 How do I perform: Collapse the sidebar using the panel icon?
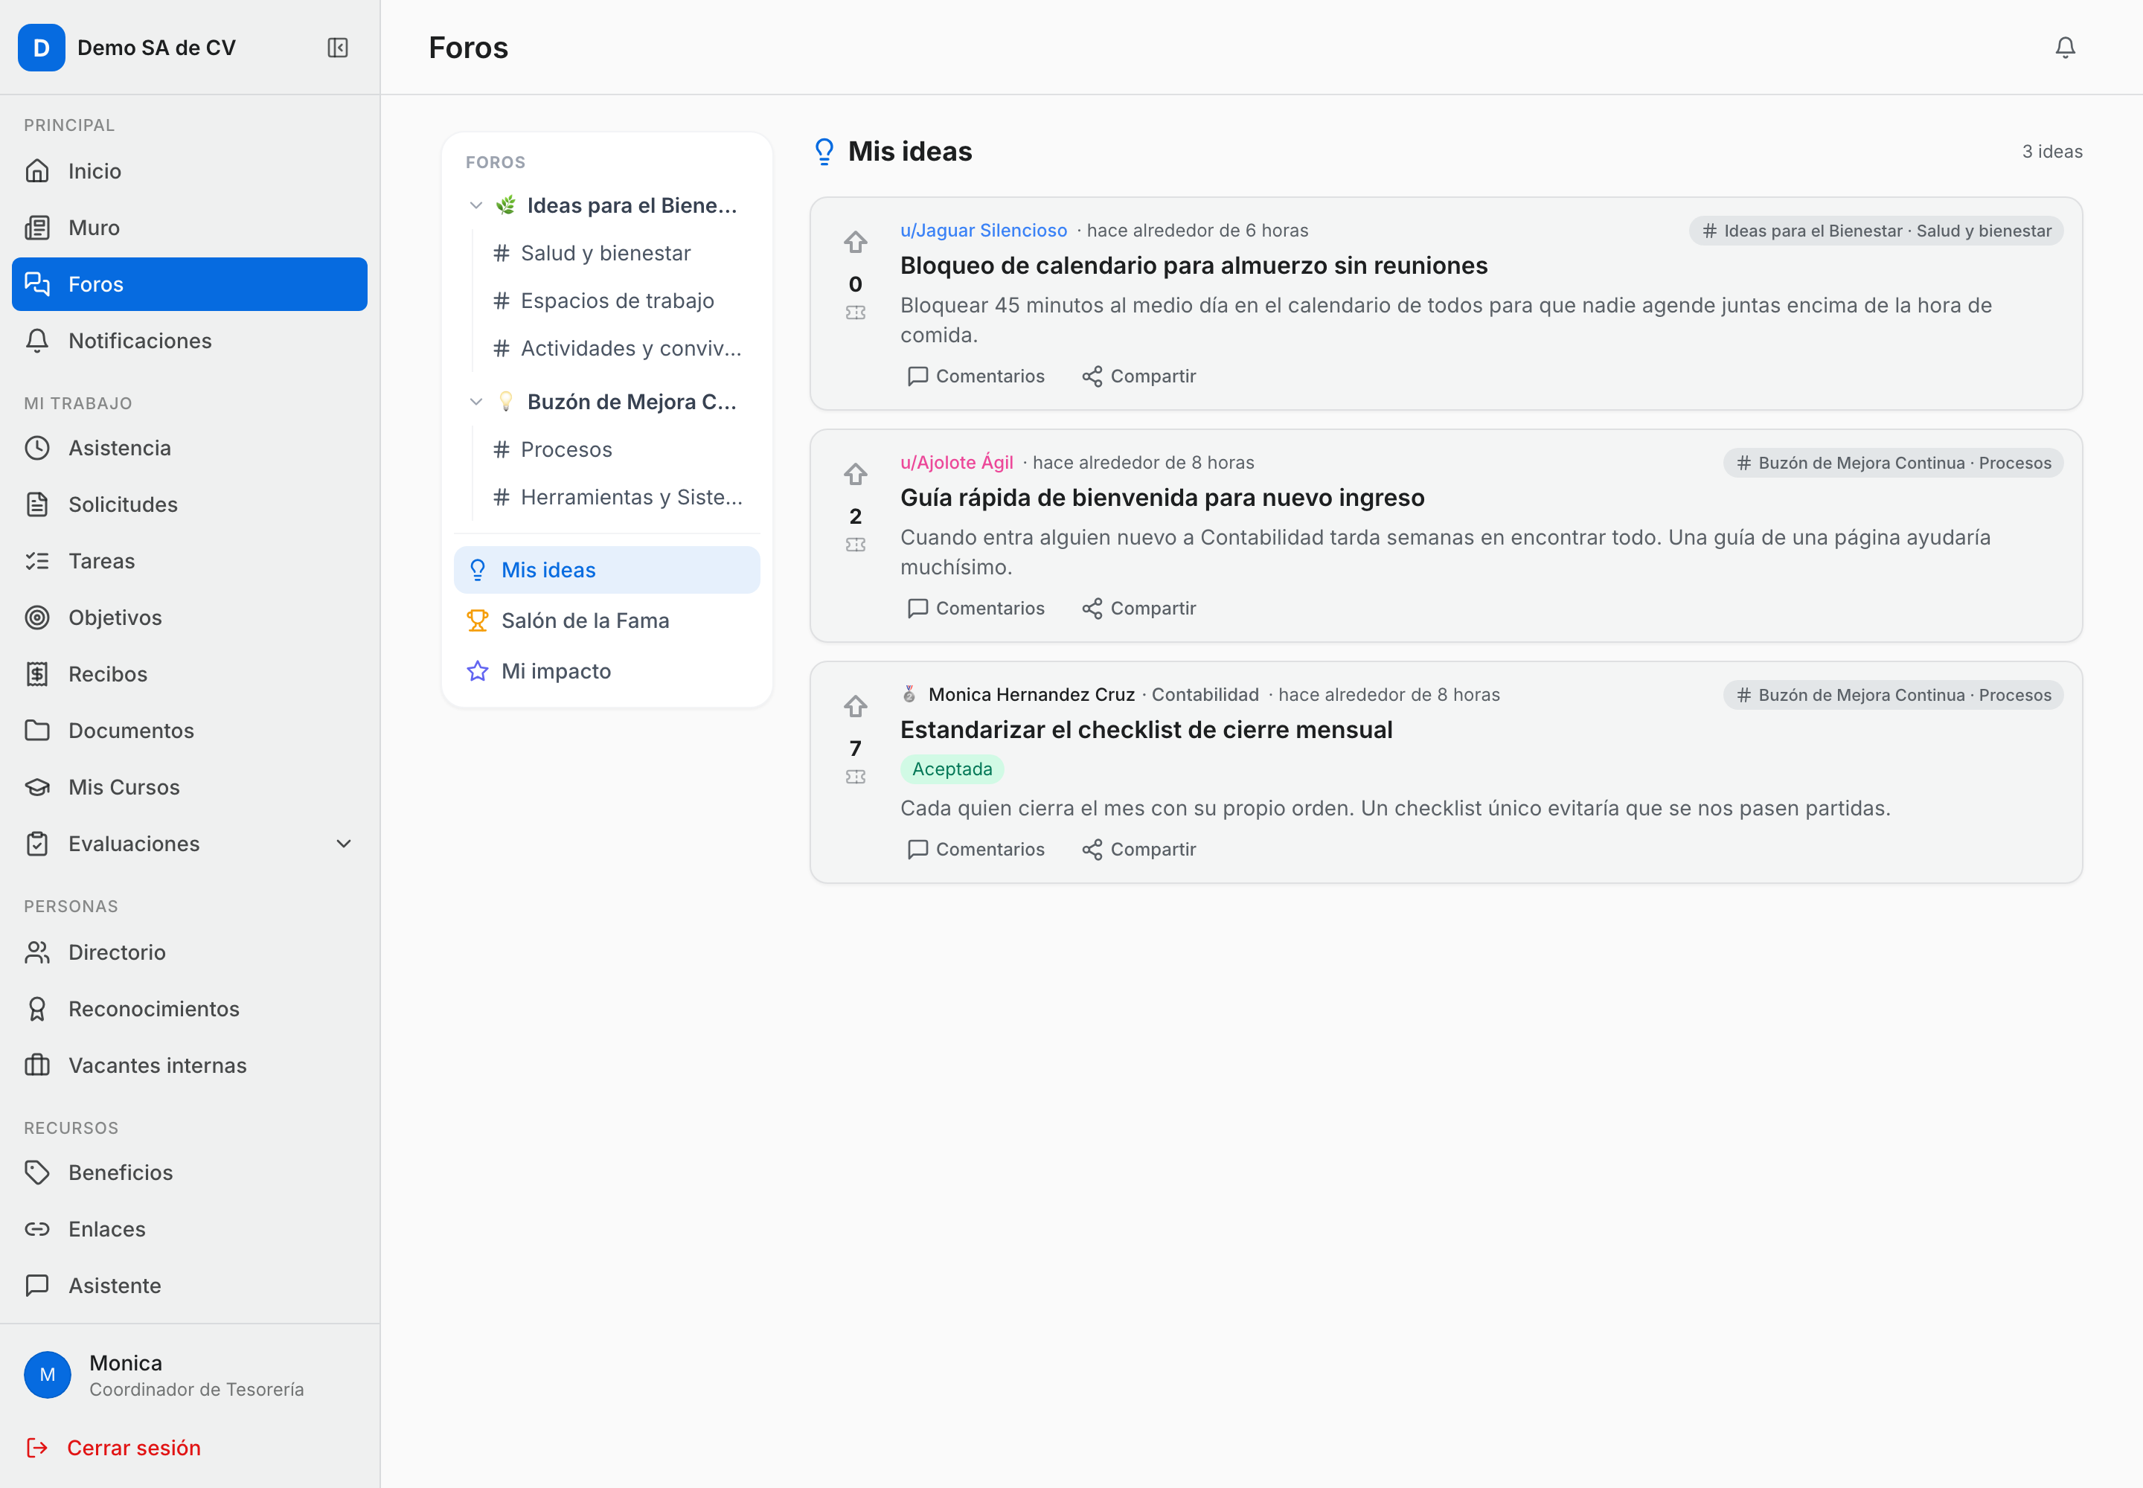coord(338,48)
